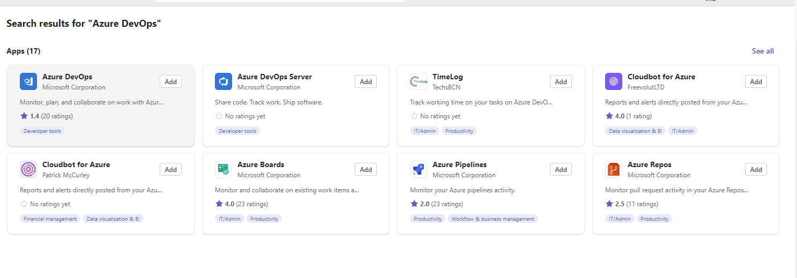Click the Azure Repos app icon
The width and height of the screenshot is (797, 278).
coord(614,169)
